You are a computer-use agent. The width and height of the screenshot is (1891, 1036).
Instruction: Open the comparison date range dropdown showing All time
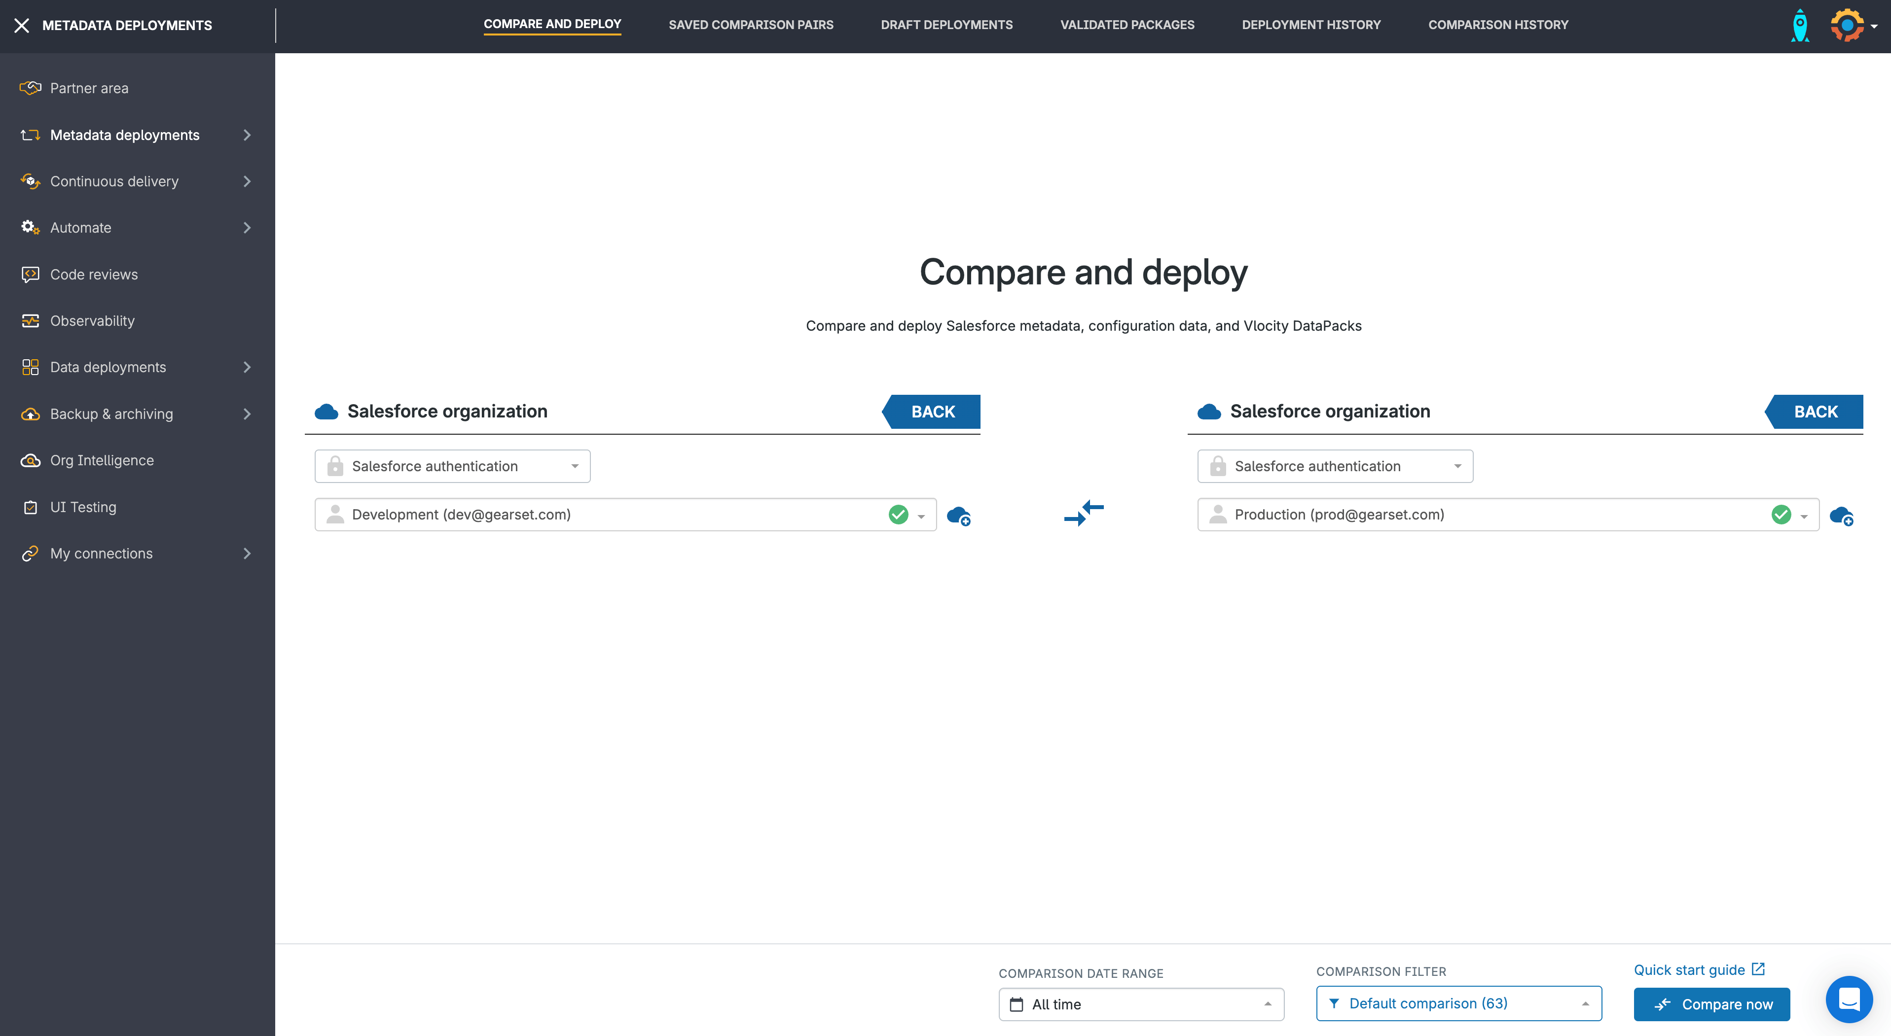1140,1003
